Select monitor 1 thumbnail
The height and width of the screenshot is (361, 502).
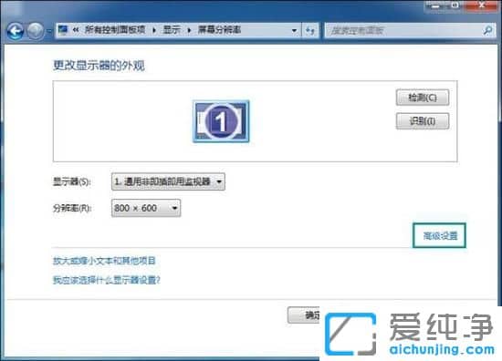(x=221, y=121)
